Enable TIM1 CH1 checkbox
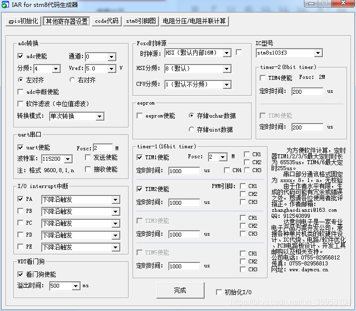The height and width of the screenshot is (311, 356). click(x=247, y=154)
